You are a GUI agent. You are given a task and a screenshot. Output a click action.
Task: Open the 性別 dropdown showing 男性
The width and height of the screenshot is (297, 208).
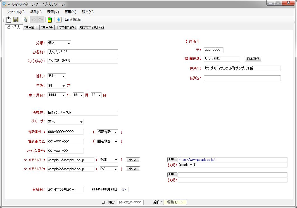coord(63,76)
